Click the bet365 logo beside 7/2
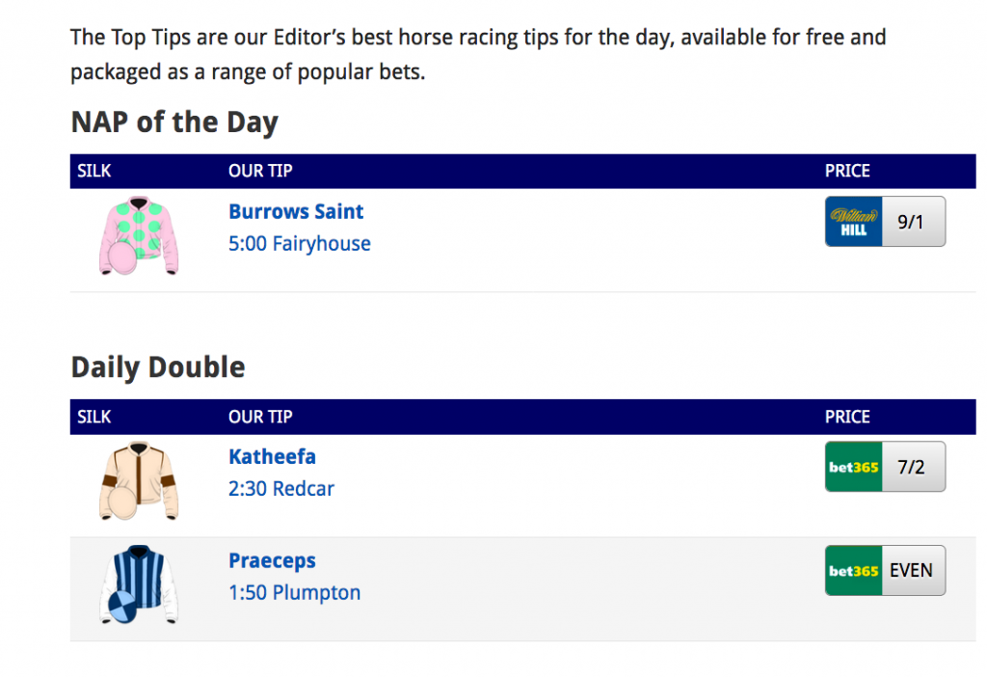The height and width of the screenshot is (678, 987). click(x=854, y=467)
